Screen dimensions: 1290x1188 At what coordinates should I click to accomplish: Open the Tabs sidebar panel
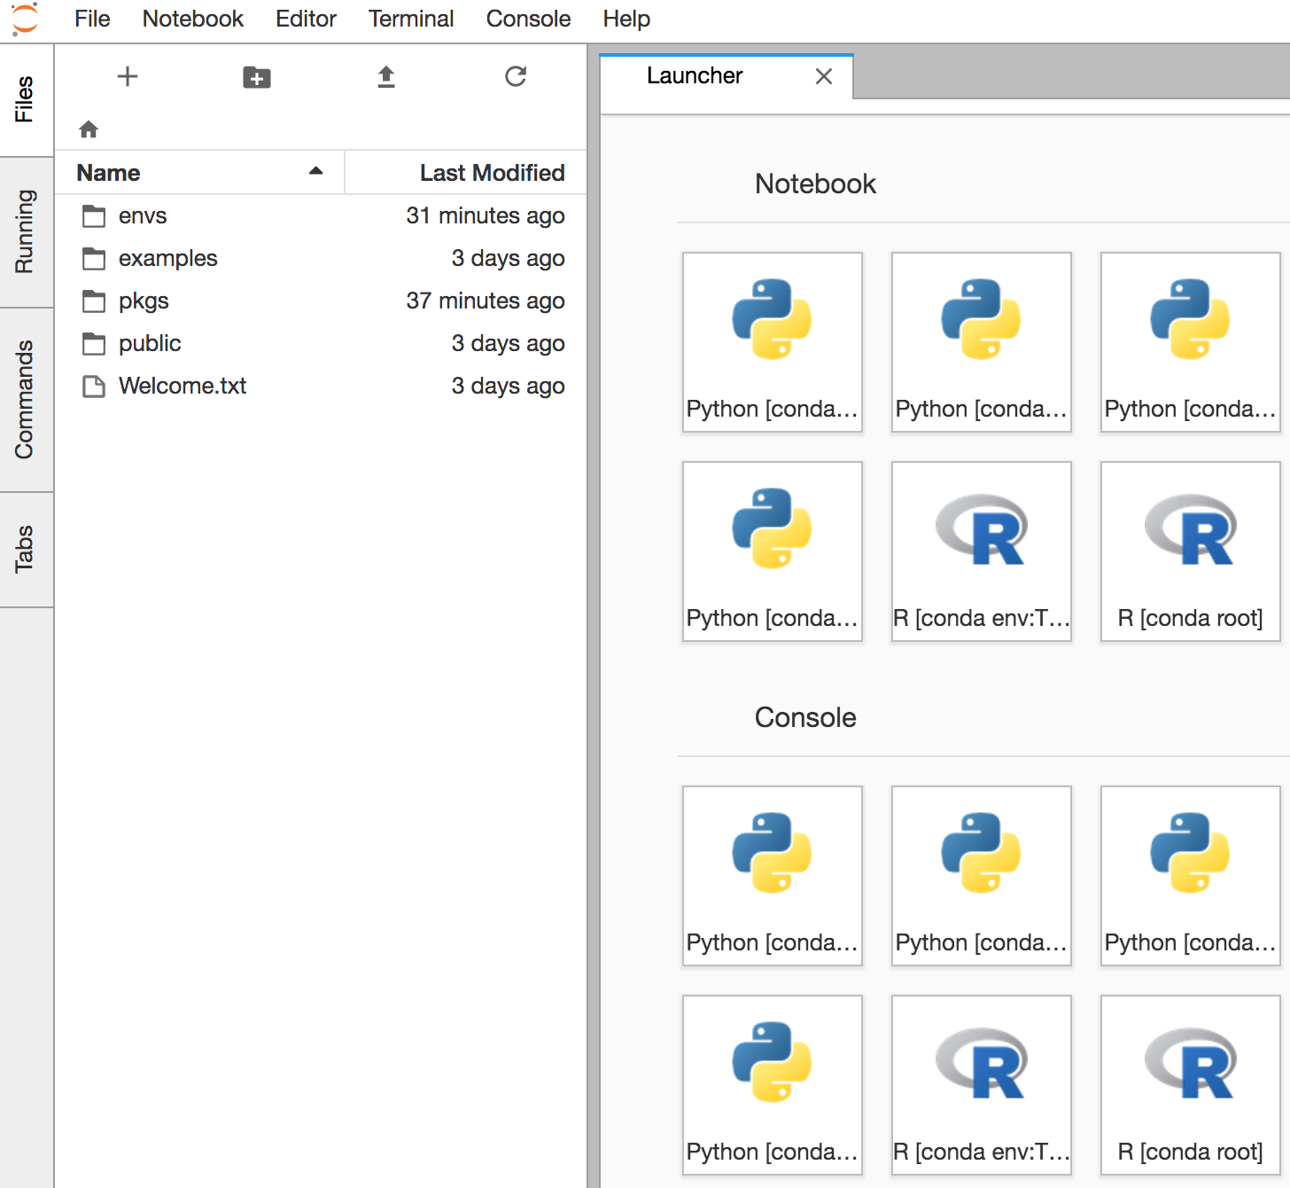tap(27, 550)
